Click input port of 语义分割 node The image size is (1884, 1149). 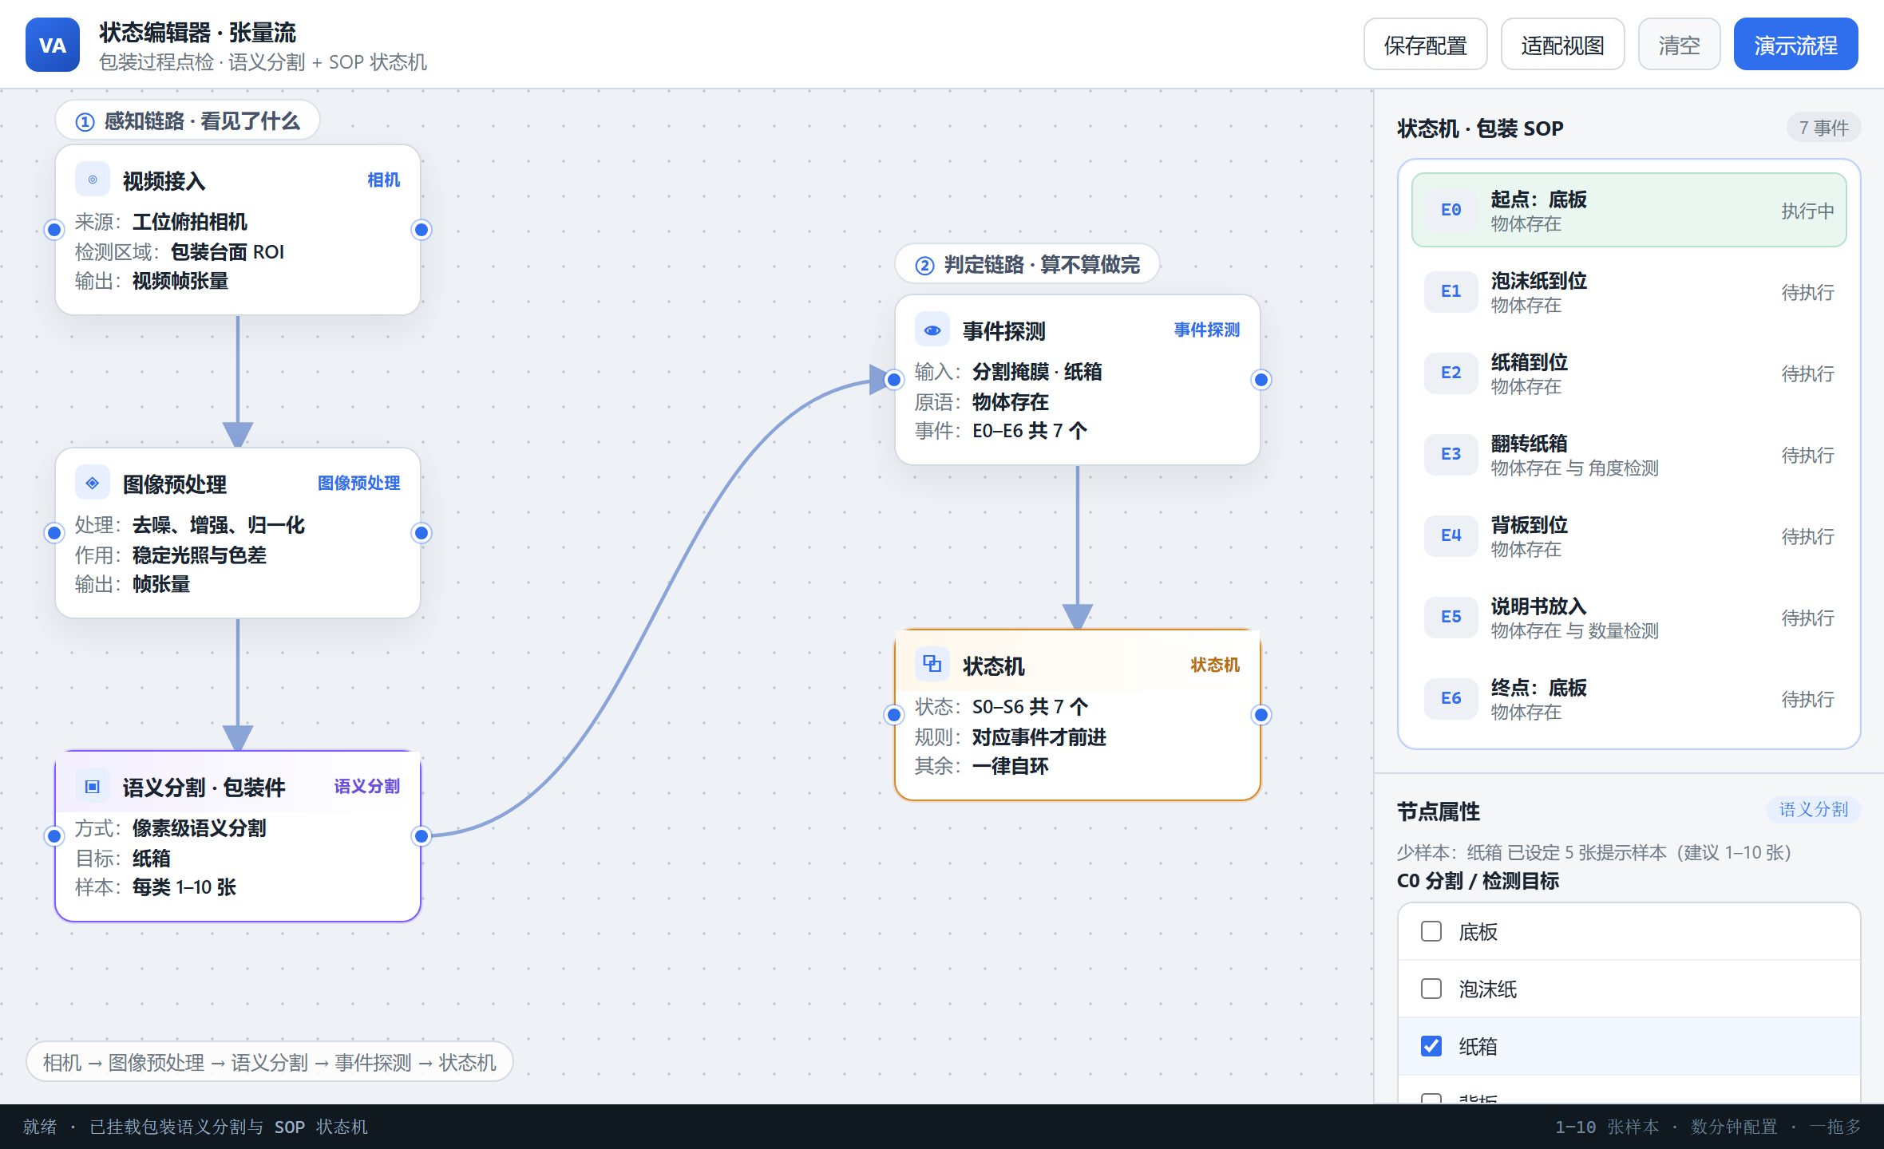pyautogui.click(x=54, y=836)
